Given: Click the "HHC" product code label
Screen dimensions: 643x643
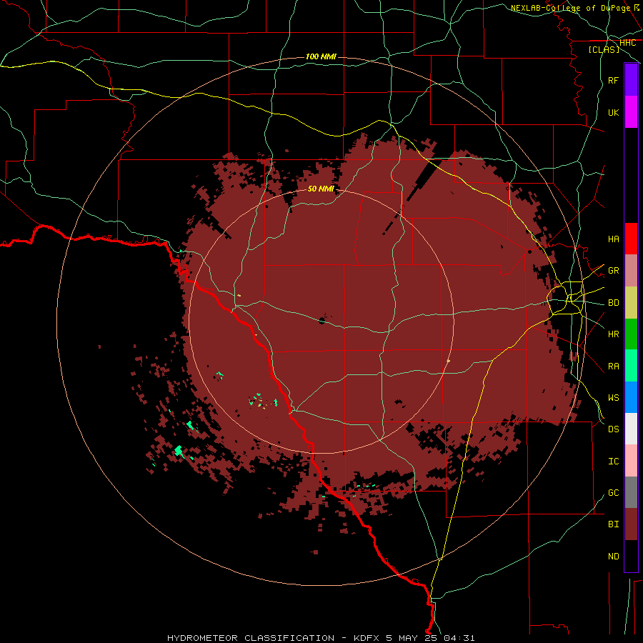Looking at the screenshot, I should (x=627, y=43).
